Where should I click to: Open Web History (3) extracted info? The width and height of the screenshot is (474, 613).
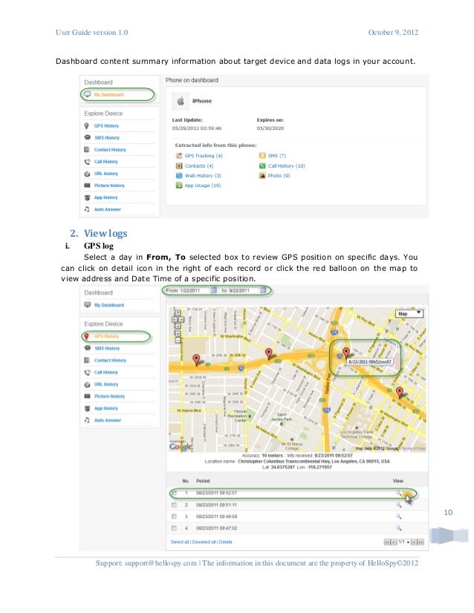point(203,176)
